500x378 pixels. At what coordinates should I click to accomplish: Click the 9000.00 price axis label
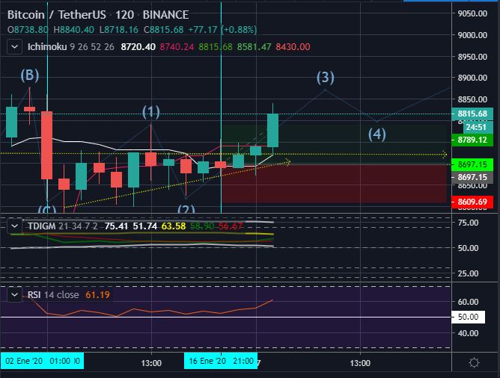pos(472,35)
